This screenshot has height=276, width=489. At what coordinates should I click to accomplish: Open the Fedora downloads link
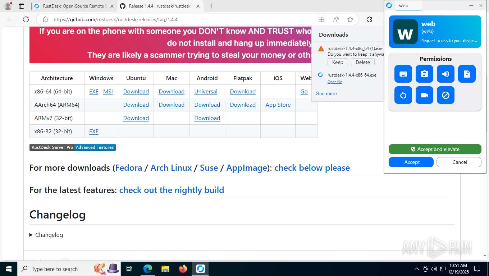pos(129,168)
